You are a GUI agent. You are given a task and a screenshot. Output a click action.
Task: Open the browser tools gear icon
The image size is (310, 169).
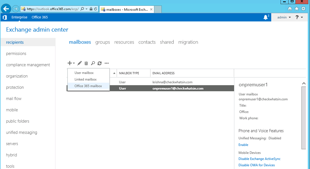(303, 9)
